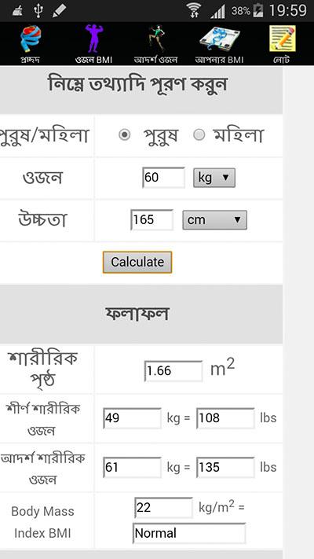Tap the battery indicator icon
314x559 pixels.
point(257,11)
